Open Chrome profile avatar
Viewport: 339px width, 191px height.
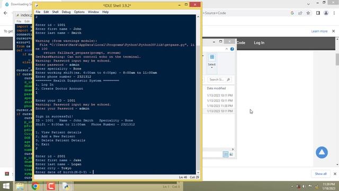(x=326, y=13)
